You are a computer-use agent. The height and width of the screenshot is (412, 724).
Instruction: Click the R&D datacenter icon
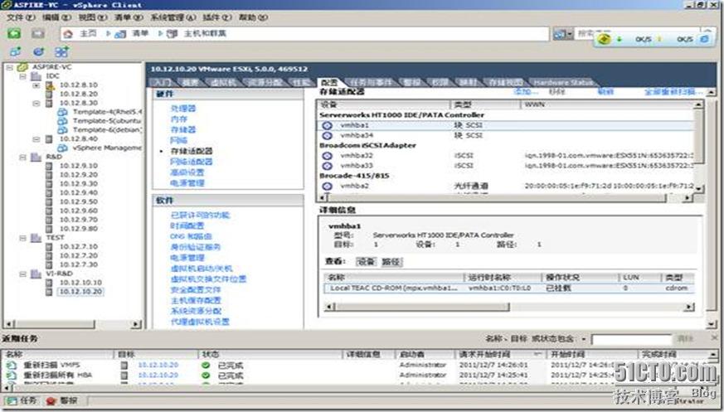36,158
